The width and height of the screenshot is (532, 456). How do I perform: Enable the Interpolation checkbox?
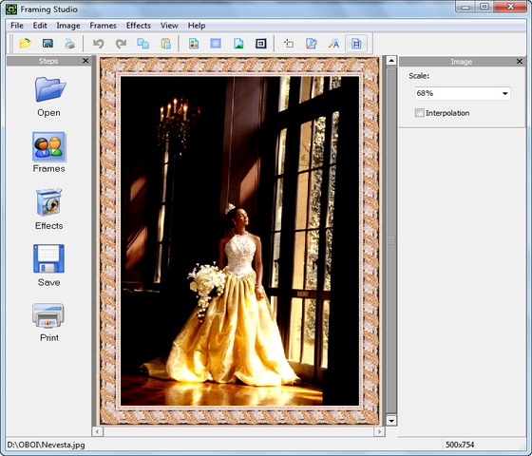[419, 113]
